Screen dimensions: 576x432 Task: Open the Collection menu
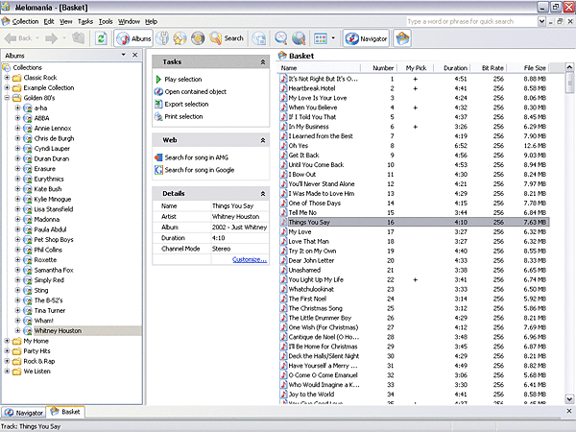tap(25, 20)
